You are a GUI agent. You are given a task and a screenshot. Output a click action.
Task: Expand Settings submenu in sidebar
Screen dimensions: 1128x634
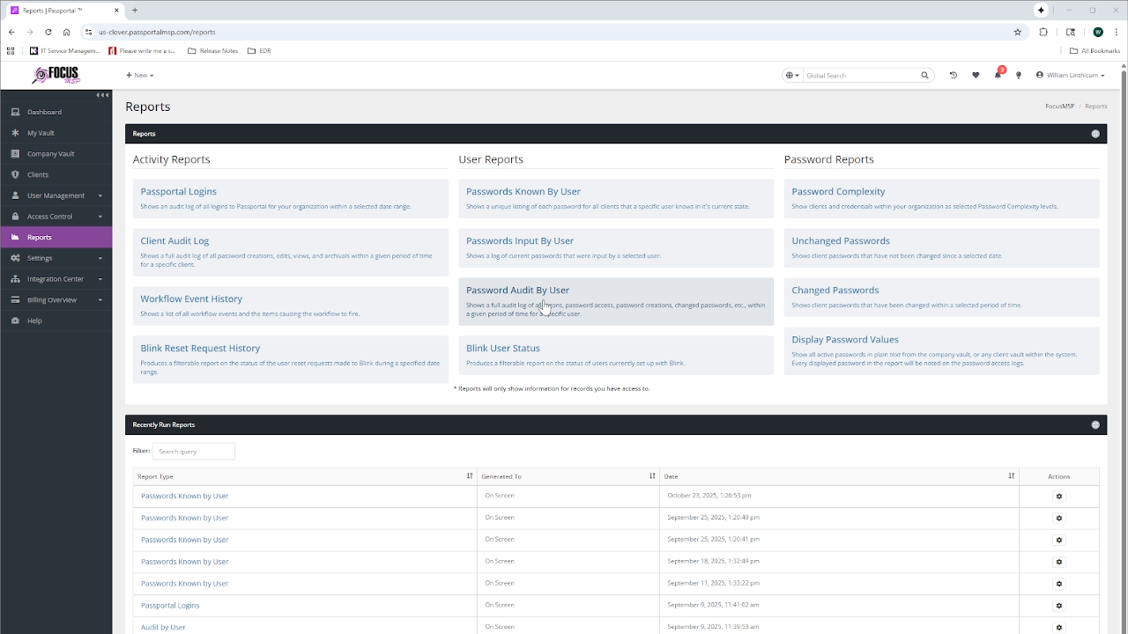(56, 258)
